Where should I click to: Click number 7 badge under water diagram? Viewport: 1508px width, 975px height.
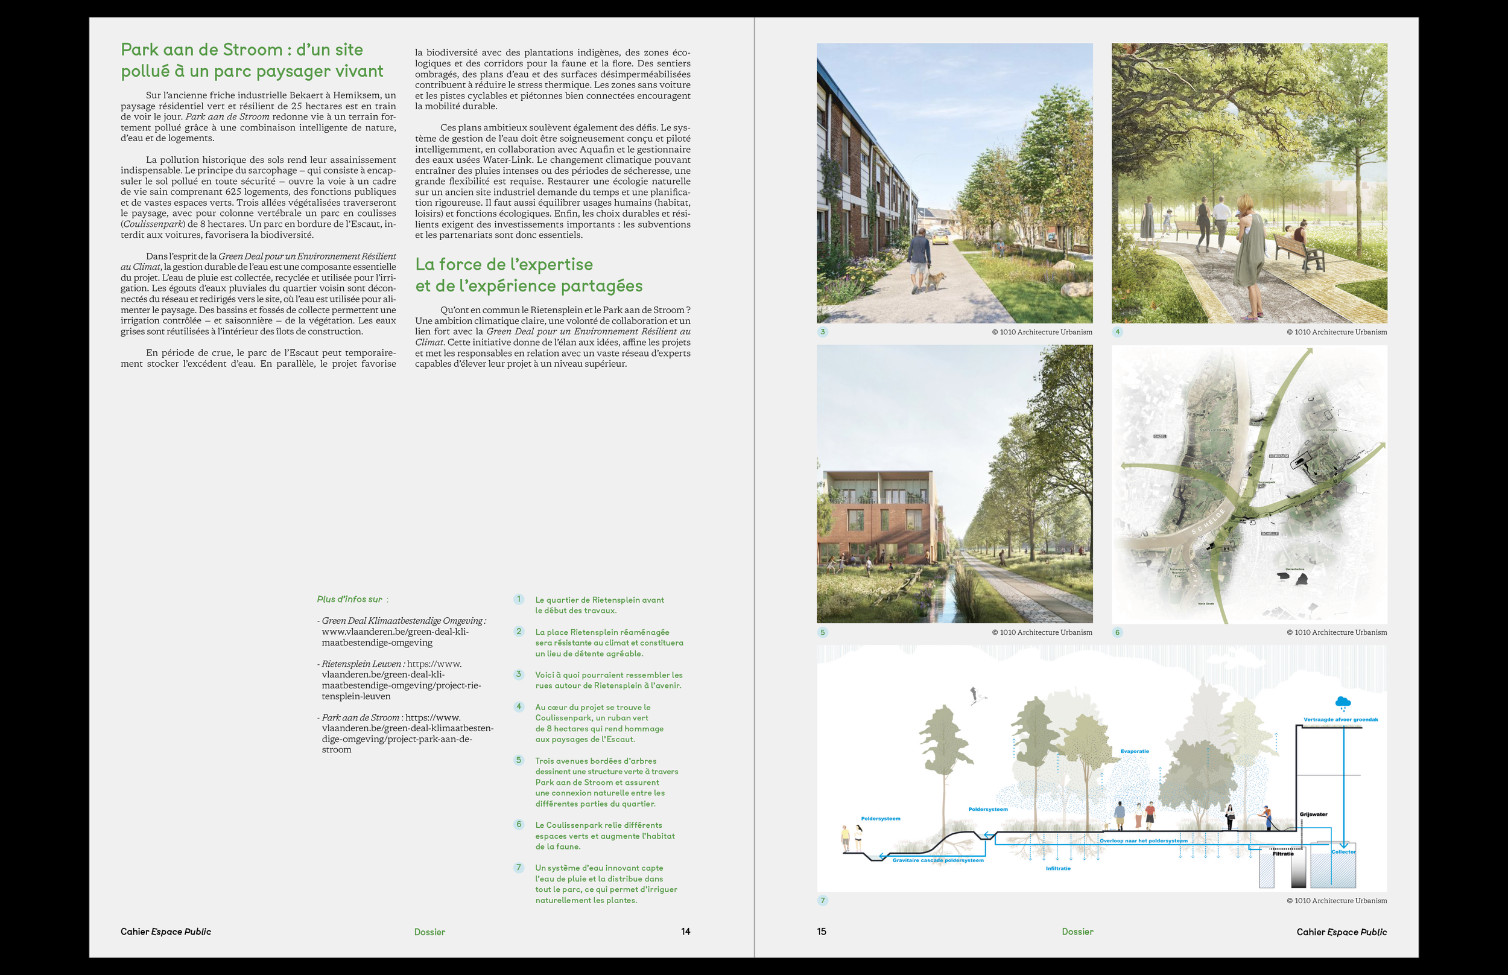823,900
